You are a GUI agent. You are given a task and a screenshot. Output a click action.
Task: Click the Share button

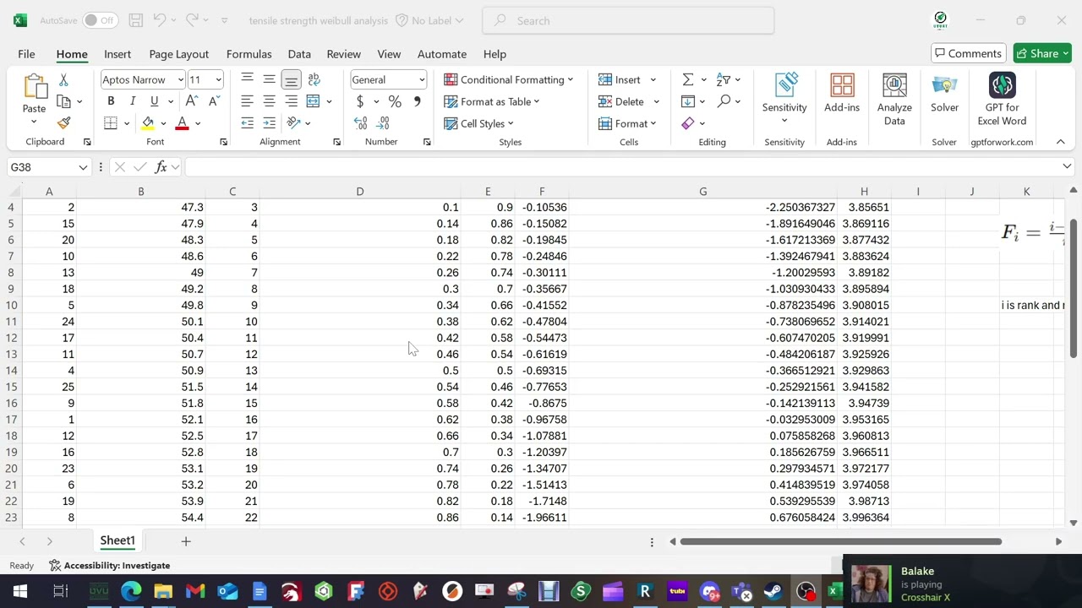click(x=1043, y=53)
